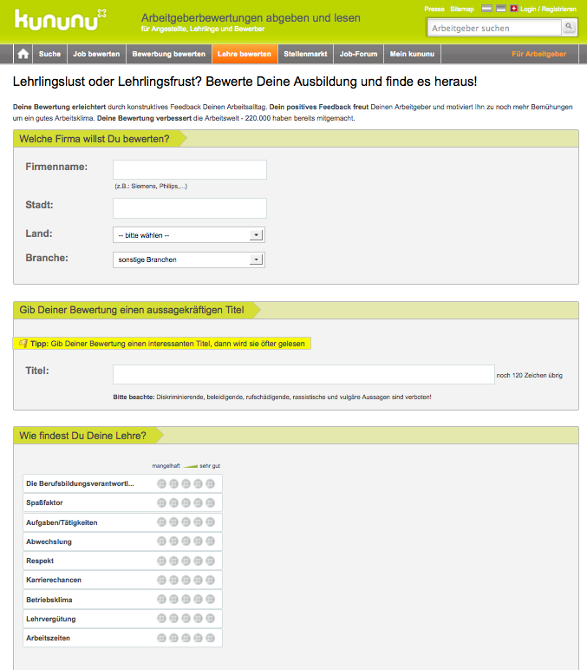Screen dimensions: 587x670
Task: Choose the highest rating circle for Karrierechancen
Action: 210,580
